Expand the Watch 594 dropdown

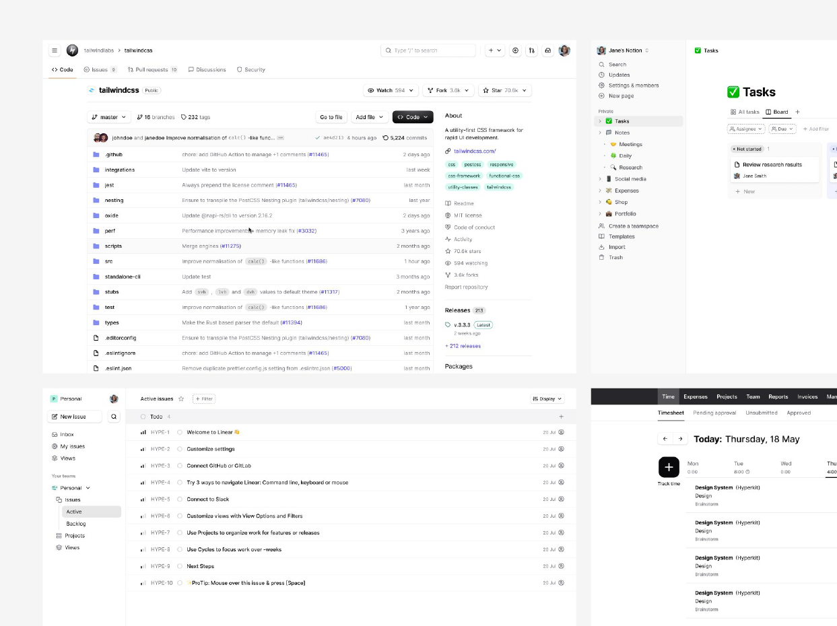click(391, 90)
